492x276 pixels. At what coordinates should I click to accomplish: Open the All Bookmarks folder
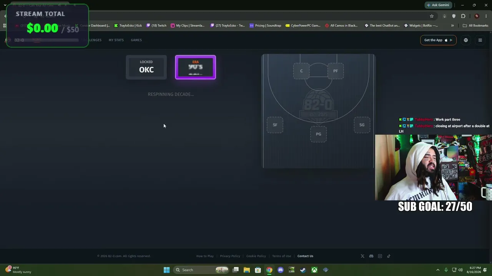click(x=475, y=26)
